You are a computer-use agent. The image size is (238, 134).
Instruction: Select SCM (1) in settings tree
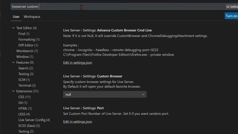click(x=24, y=80)
